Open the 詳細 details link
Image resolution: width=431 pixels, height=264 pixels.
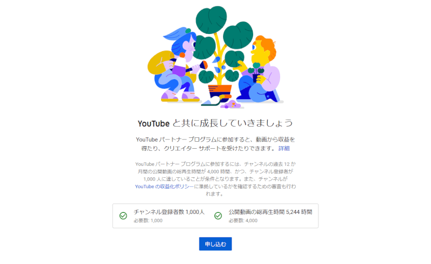284,149
